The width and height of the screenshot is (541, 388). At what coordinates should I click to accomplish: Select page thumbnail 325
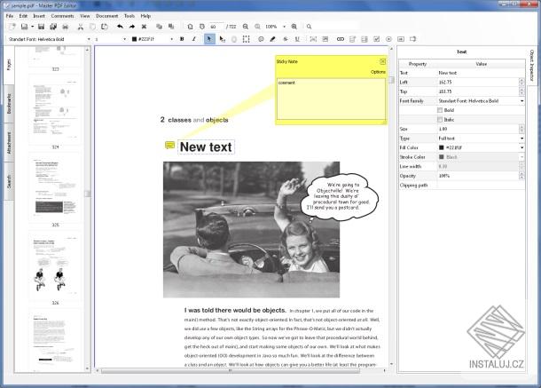pos(55,187)
